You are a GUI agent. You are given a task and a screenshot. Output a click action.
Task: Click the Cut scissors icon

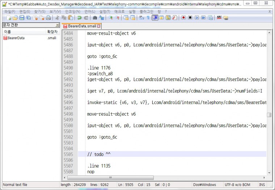57,17
